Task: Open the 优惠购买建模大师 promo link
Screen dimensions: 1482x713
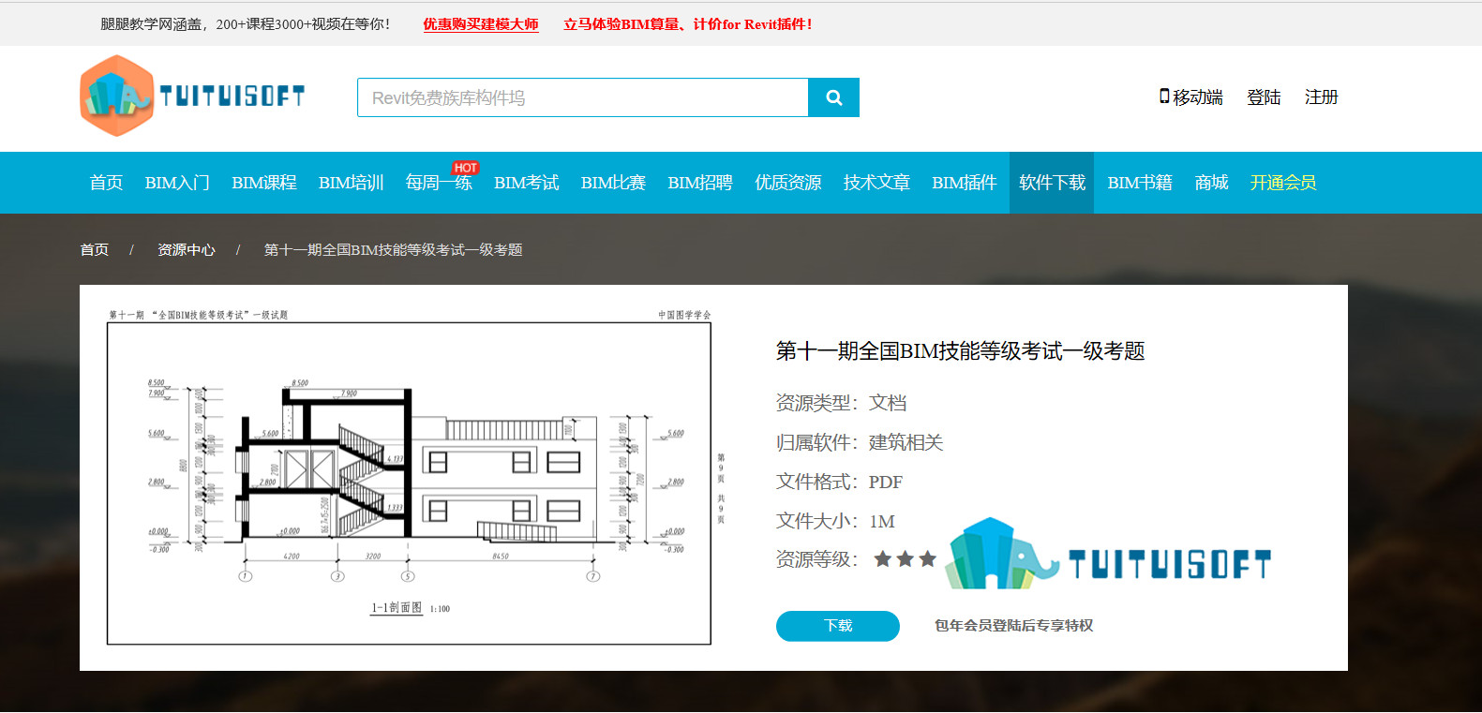Action: [x=481, y=24]
